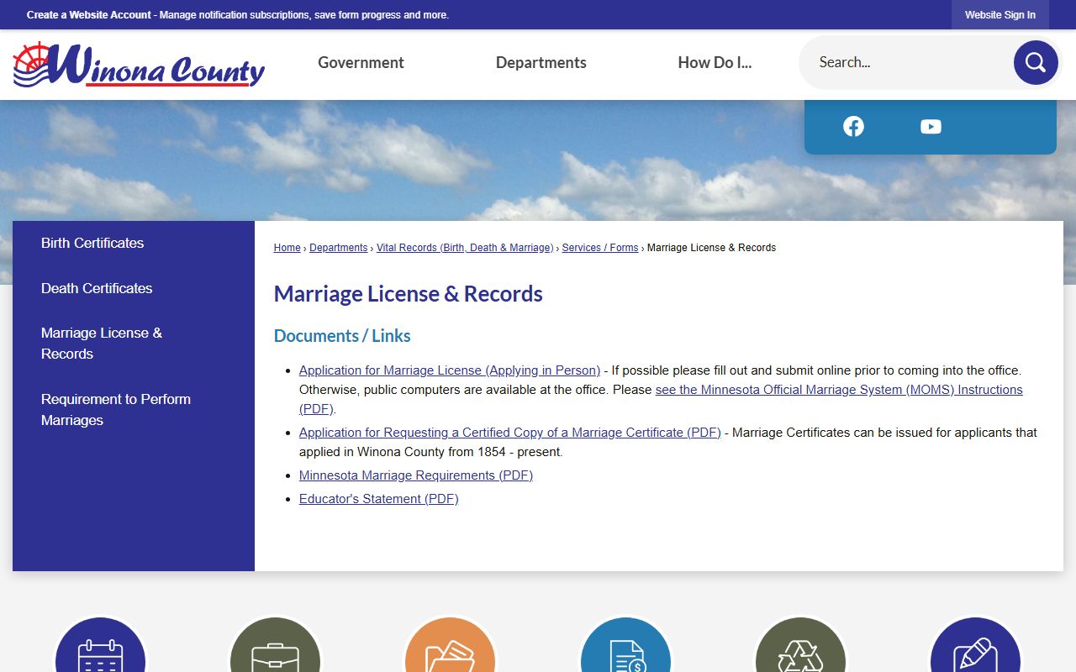
Task: Click the pencil and notepad icon
Action: [x=975, y=645]
